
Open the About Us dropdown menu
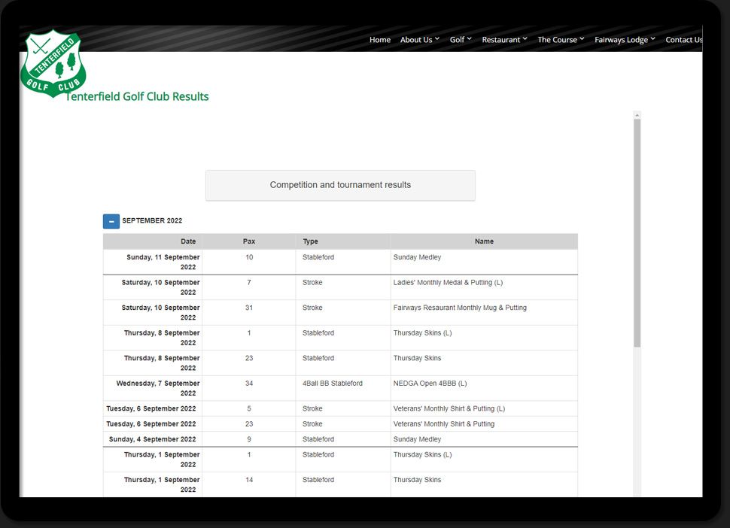click(x=419, y=40)
